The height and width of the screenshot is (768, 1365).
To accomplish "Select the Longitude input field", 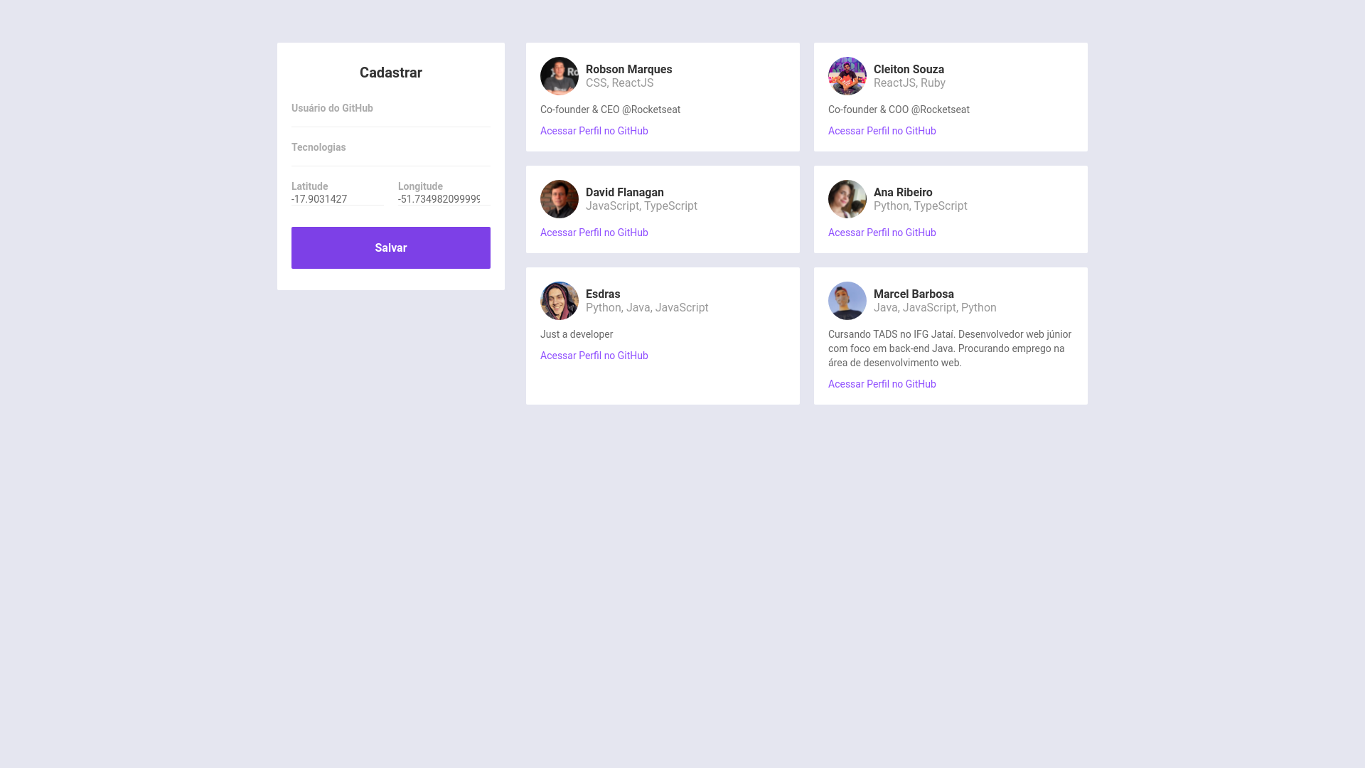I will coord(444,199).
